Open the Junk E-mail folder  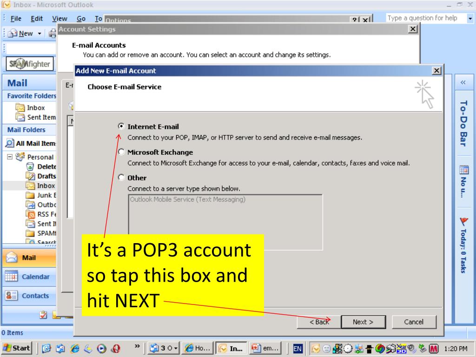point(41,195)
